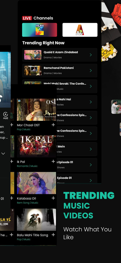
Task: Open the HUM TV live channel
Action: (40, 30)
